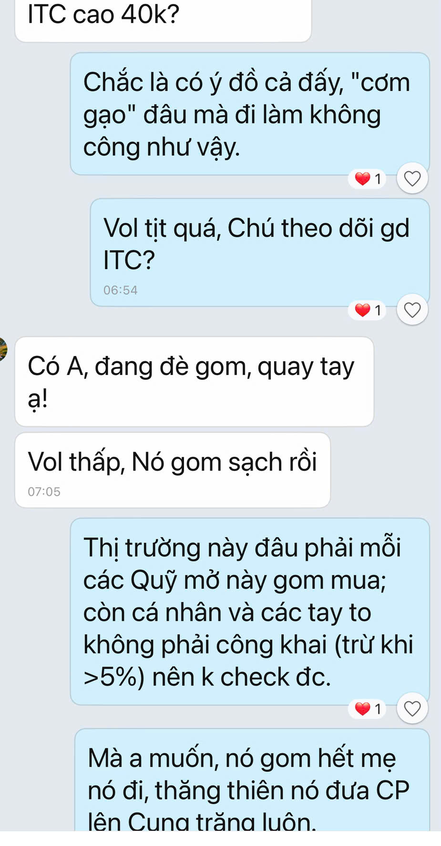Select the "Thị trường này đâu phải" message bubble
Screen dimensions: 441x846
tap(250, 612)
